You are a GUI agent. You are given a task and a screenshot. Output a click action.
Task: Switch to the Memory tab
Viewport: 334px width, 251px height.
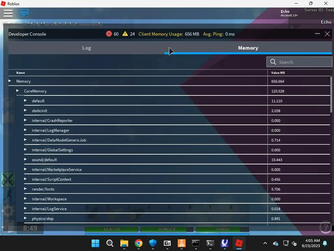248,48
